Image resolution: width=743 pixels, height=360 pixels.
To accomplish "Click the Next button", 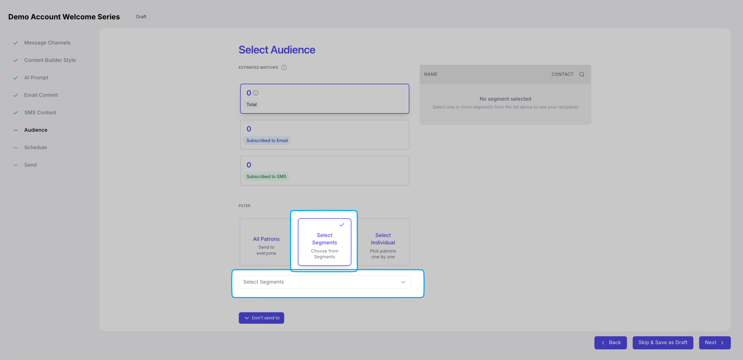I will coord(714,343).
